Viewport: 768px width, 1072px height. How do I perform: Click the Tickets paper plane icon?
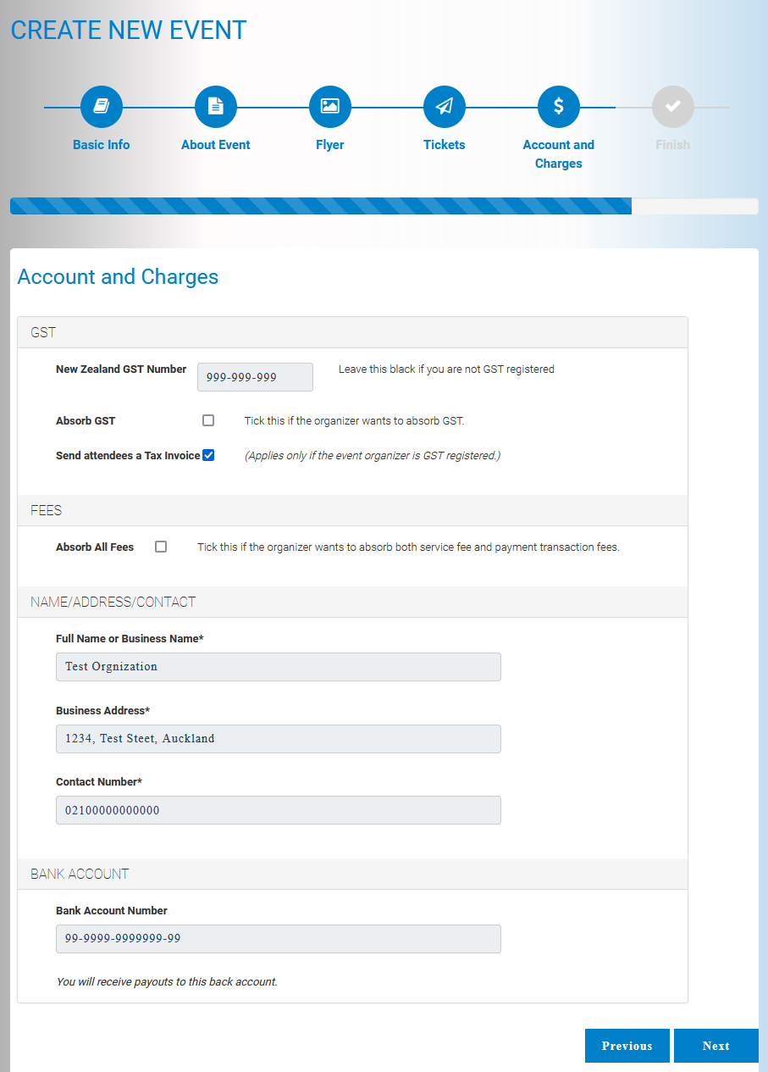tap(444, 107)
